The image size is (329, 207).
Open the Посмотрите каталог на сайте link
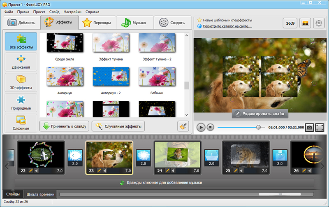tap(227, 26)
